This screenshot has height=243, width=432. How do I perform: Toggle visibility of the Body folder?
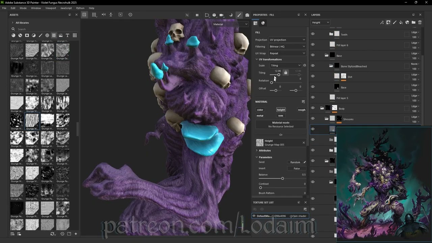coord(313,108)
